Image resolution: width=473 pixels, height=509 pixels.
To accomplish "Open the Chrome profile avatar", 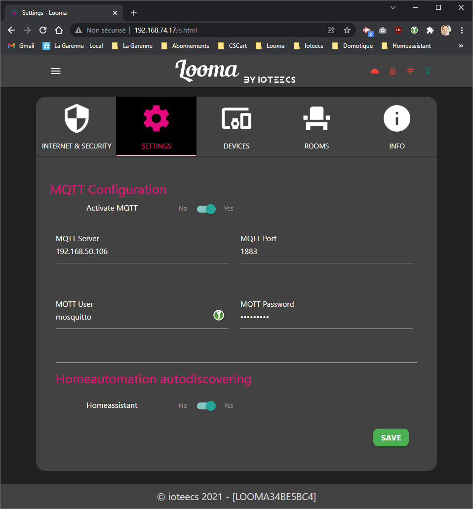I will [x=446, y=30].
